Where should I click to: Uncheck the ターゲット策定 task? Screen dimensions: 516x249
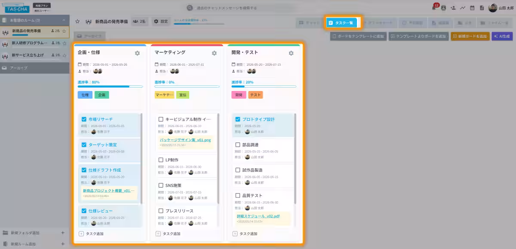84,145
